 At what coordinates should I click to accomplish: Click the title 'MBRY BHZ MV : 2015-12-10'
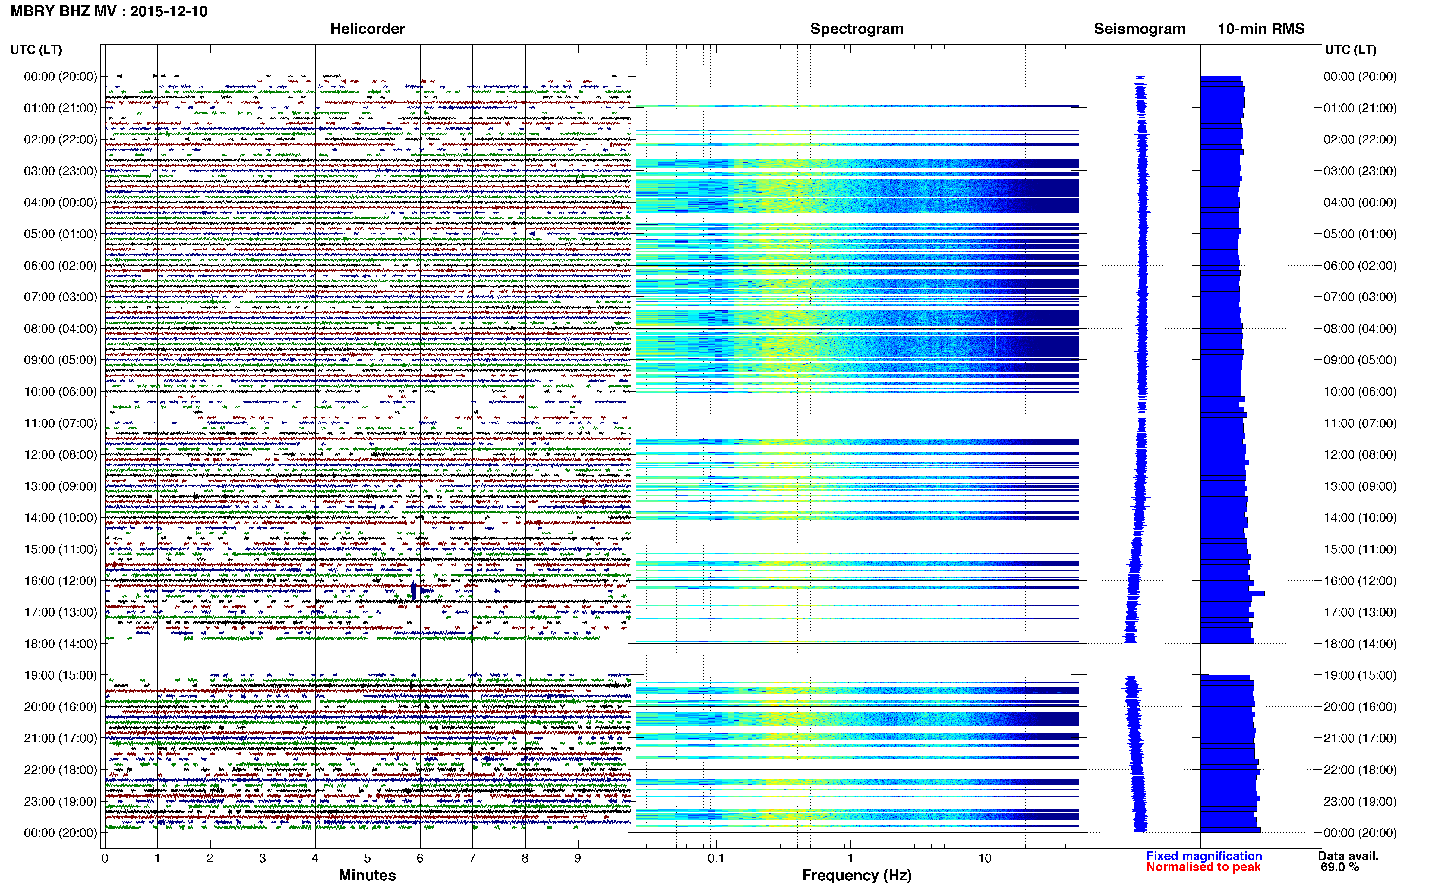point(109,11)
